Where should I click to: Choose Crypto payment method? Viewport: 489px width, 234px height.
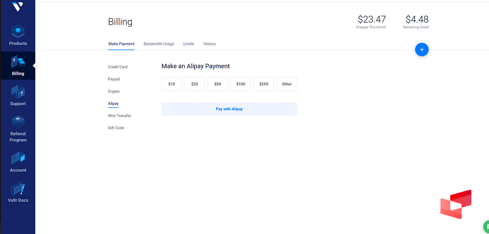[x=114, y=91]
